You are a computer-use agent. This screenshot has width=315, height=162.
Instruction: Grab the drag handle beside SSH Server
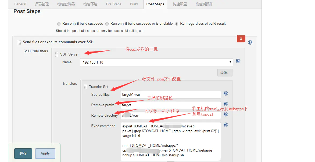(57, 54)
